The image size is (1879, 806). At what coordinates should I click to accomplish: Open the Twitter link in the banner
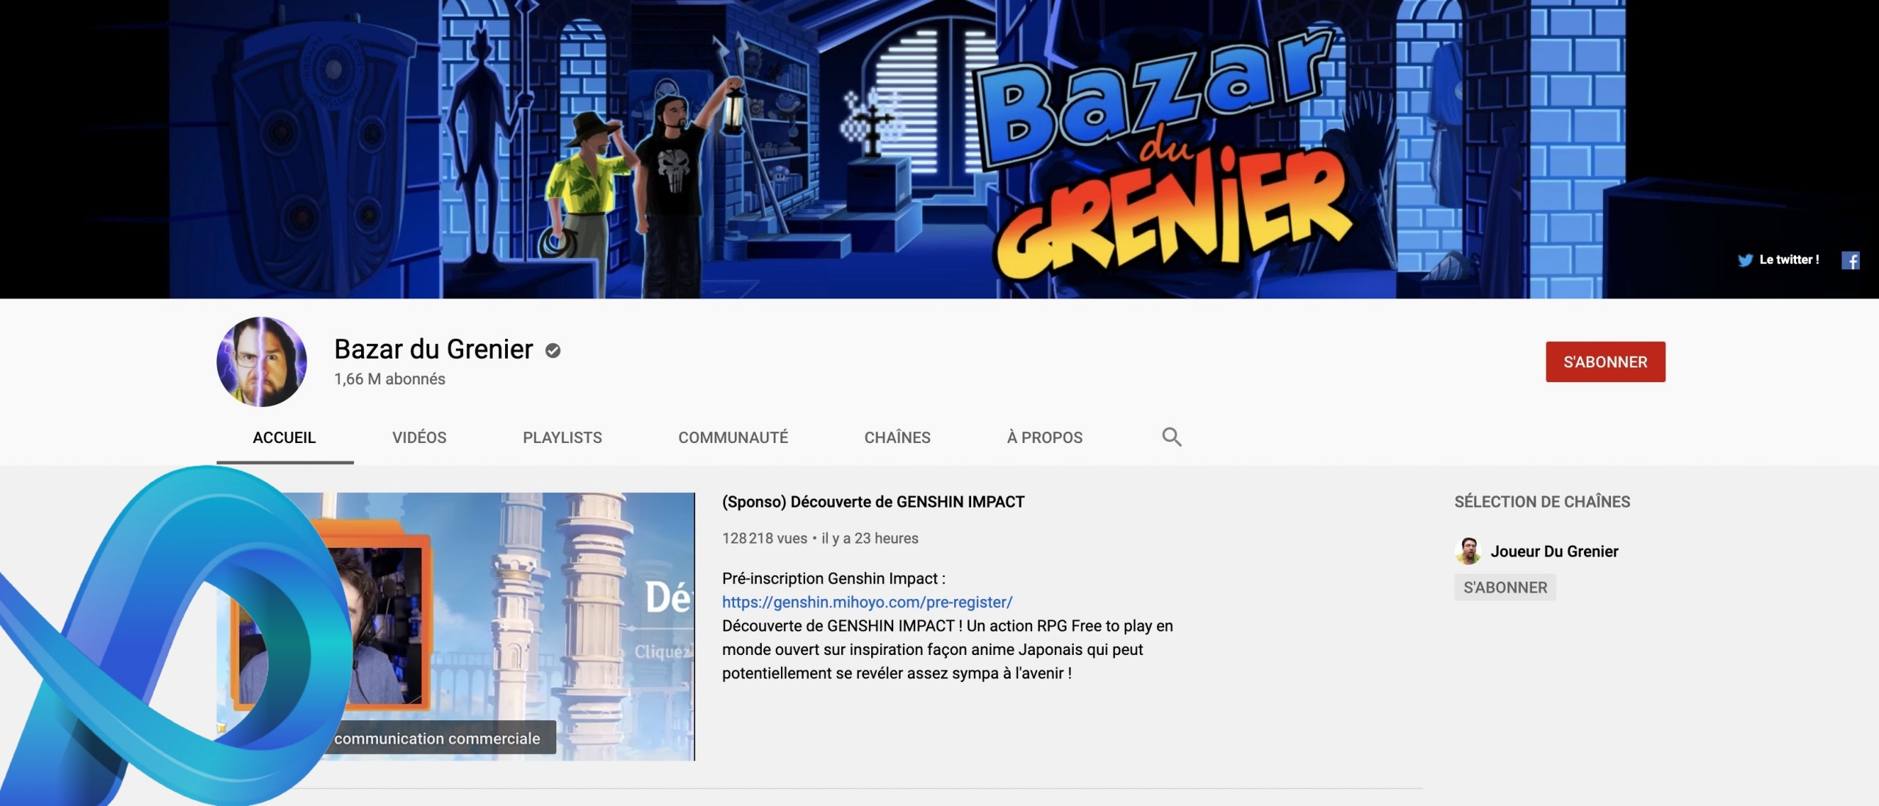1778,260
